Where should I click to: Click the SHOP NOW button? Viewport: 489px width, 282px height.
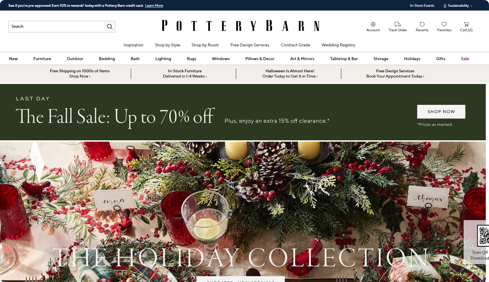(x=441, y=112)
